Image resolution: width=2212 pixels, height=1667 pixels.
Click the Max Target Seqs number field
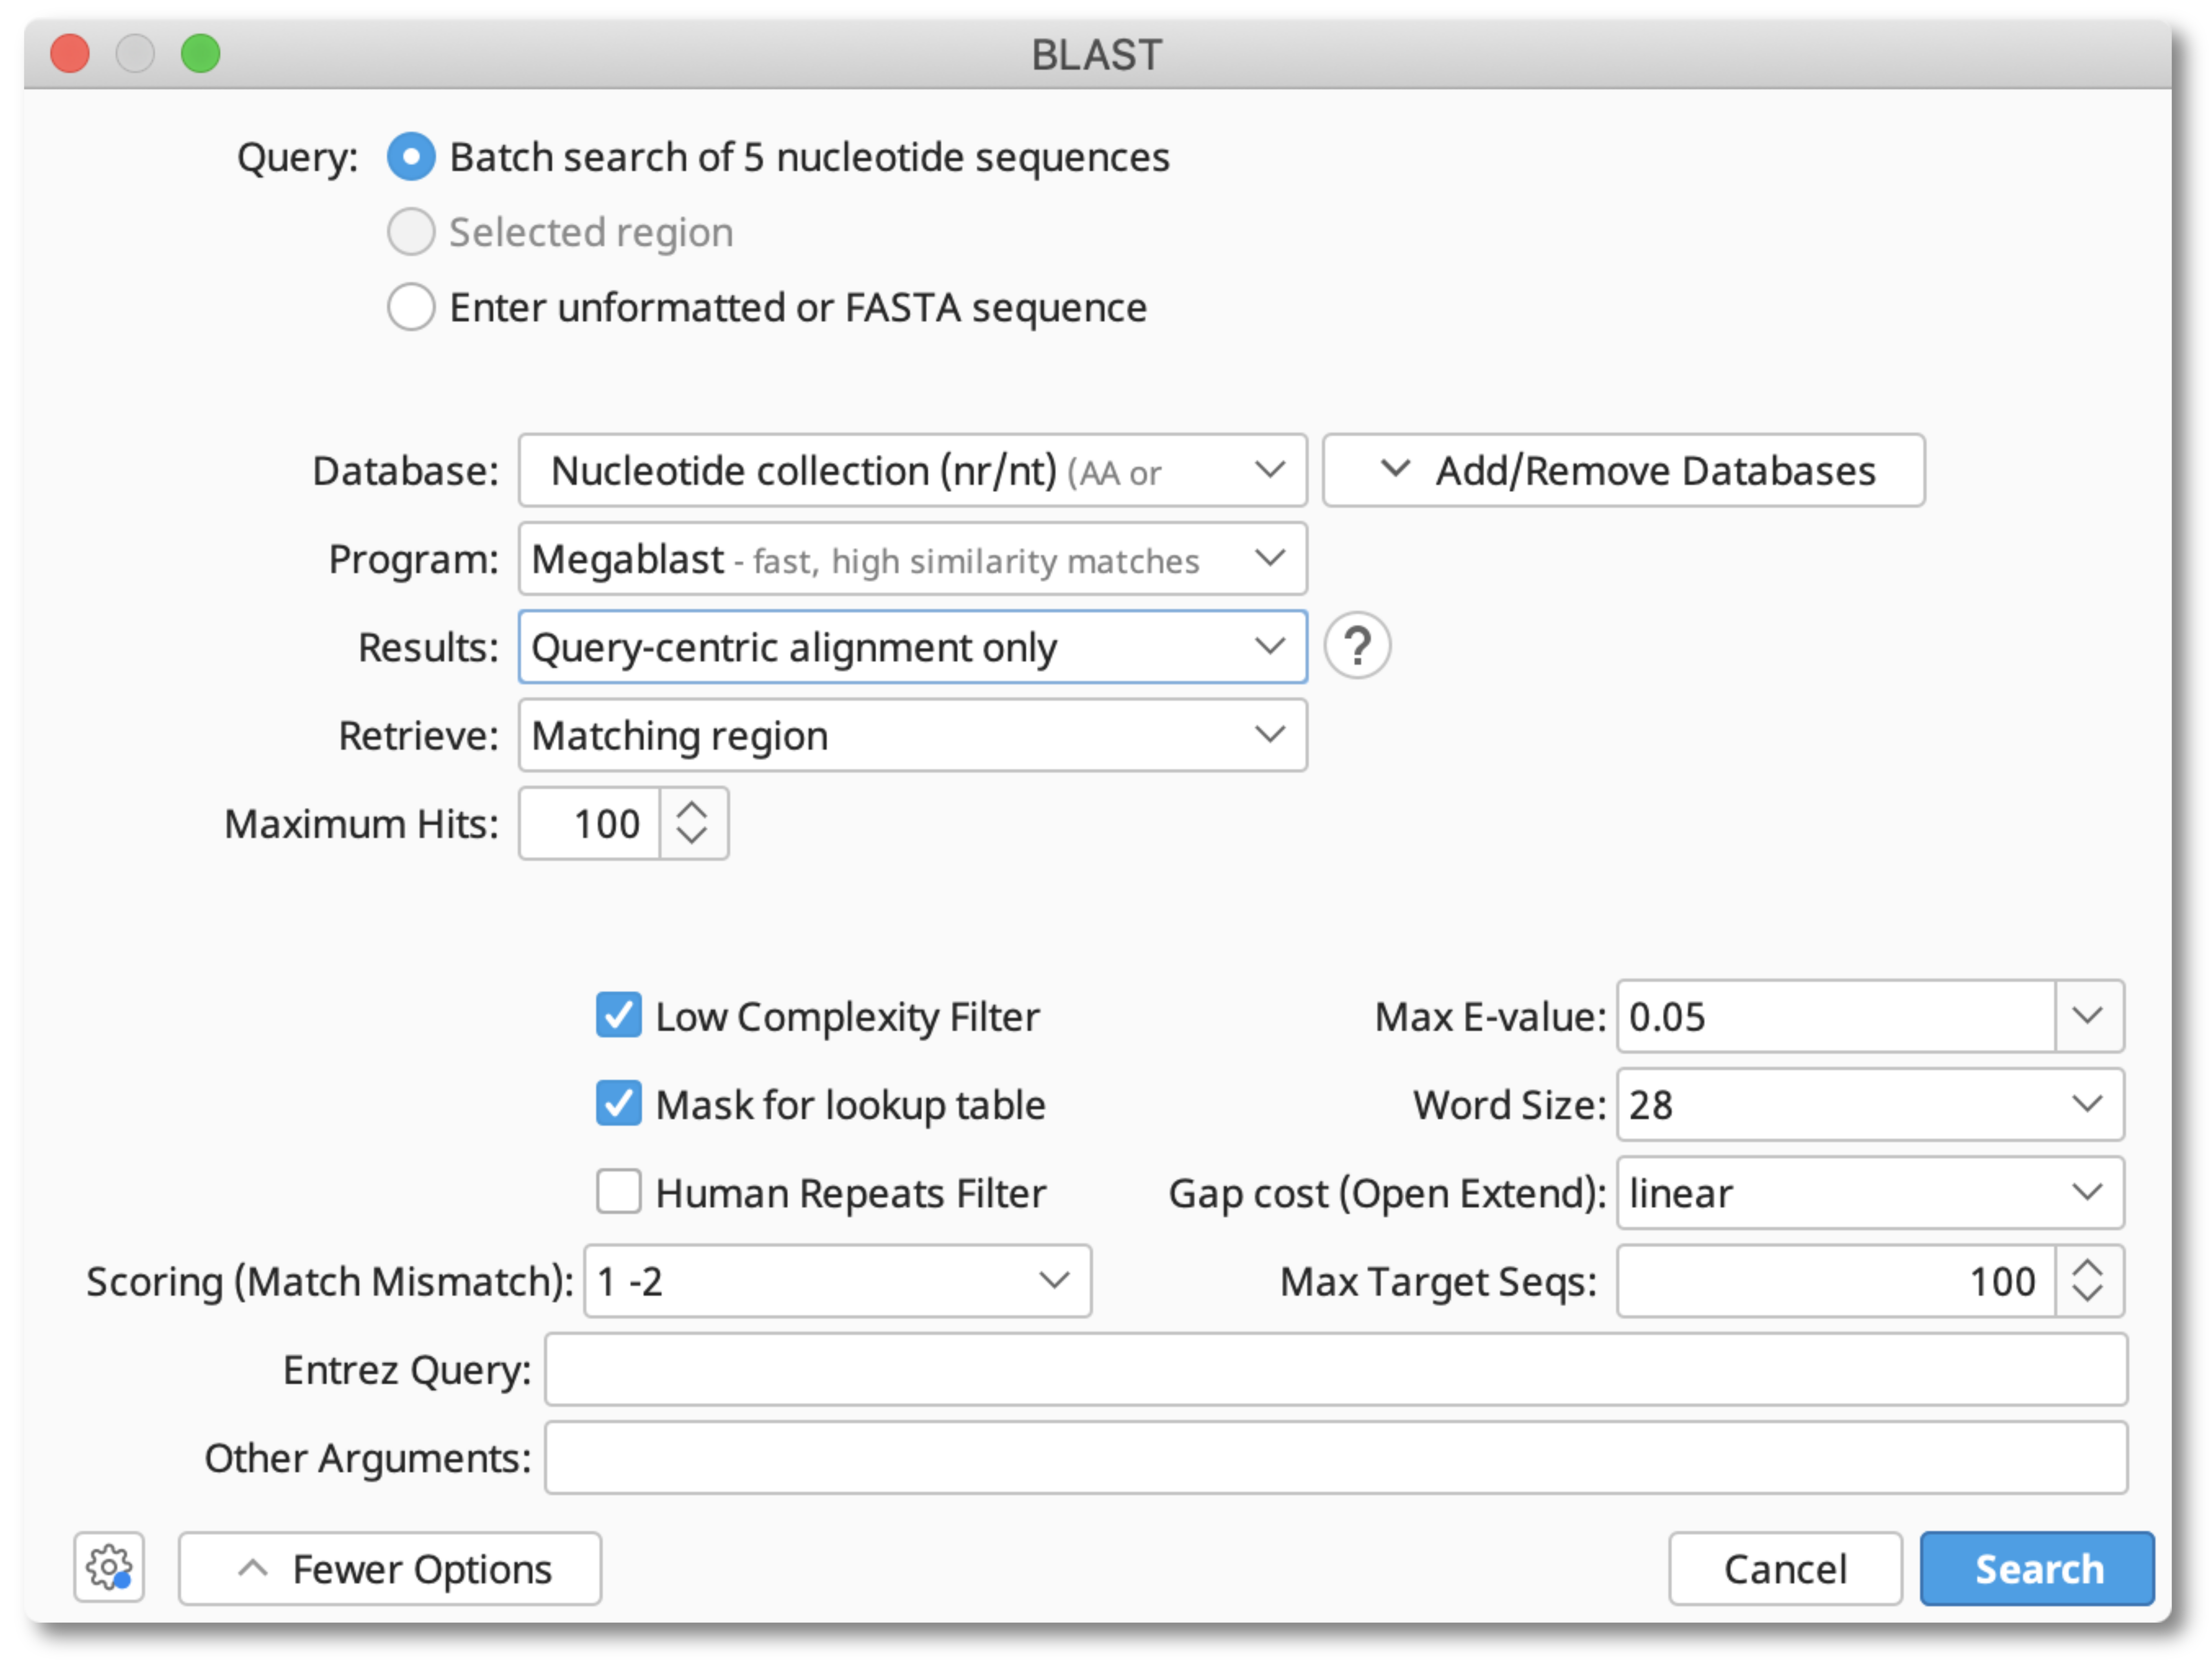coord(1836,1281)
